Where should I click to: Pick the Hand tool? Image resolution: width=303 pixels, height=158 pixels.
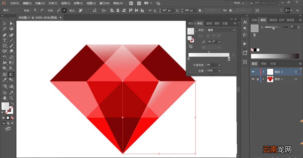pyautogui.click(x=5, y=98)
